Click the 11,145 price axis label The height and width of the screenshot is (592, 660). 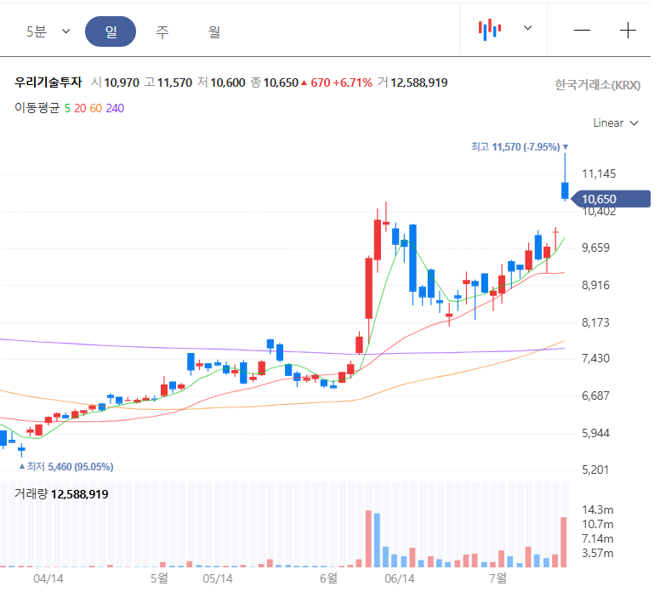[599, 174]
